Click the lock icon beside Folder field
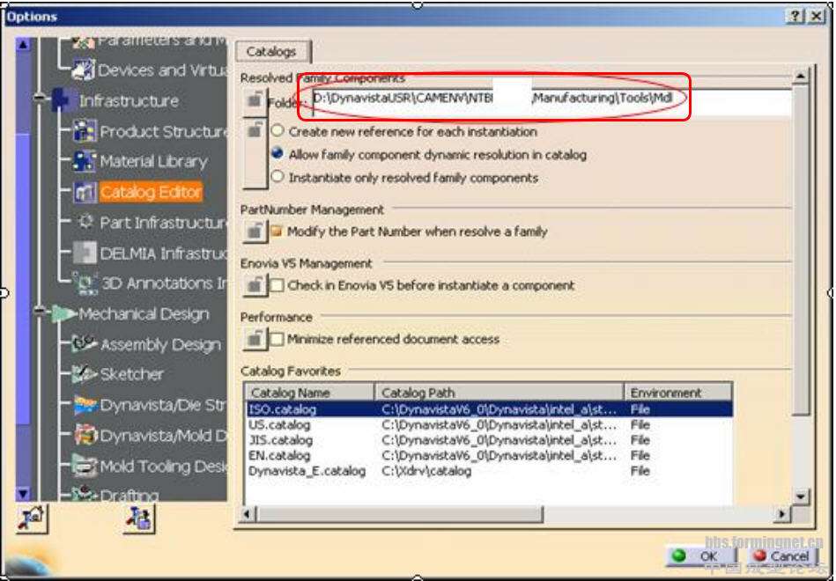 click(x=254, y=100)
